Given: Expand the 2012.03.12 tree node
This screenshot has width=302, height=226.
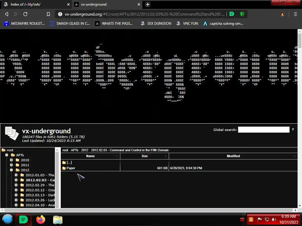Looking at the screenshot, I should click(x=16, y=190).
